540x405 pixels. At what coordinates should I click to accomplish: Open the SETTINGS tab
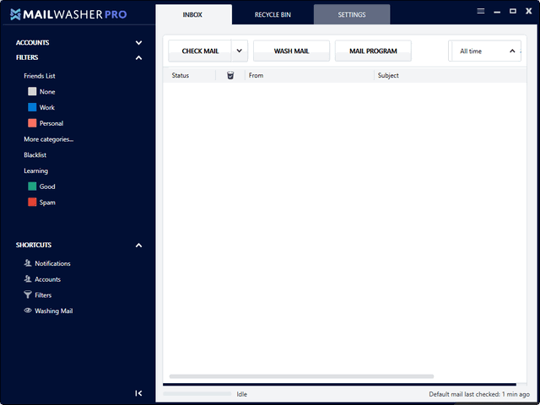[x=352, y=14]
